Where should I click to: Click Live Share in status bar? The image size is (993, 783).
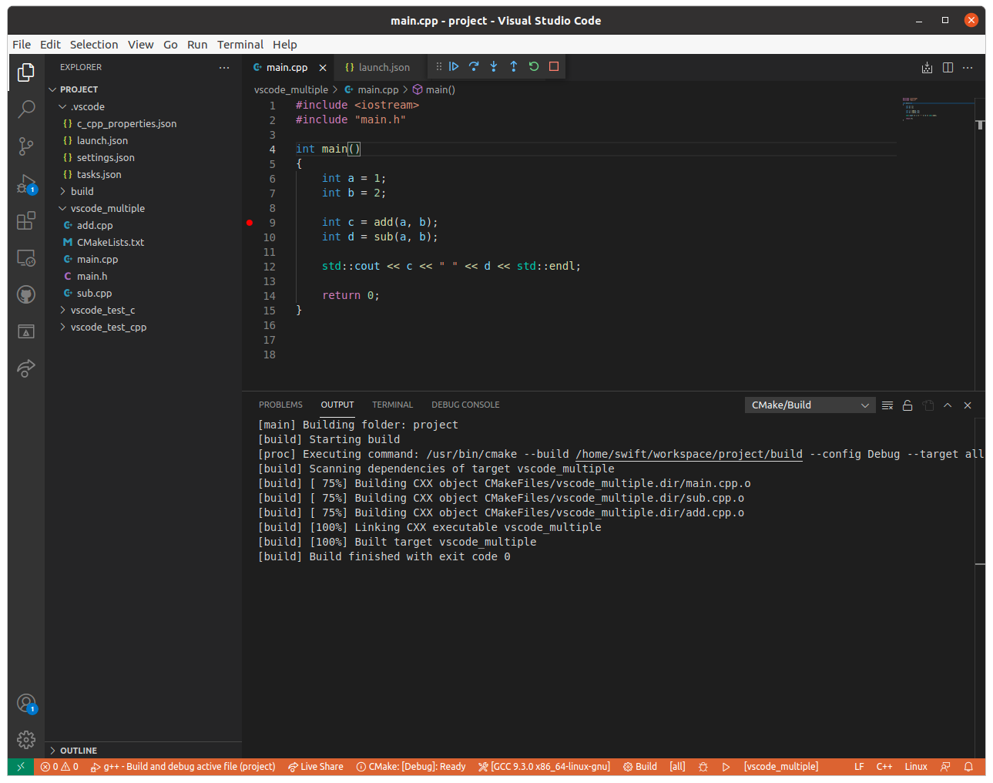316,767
